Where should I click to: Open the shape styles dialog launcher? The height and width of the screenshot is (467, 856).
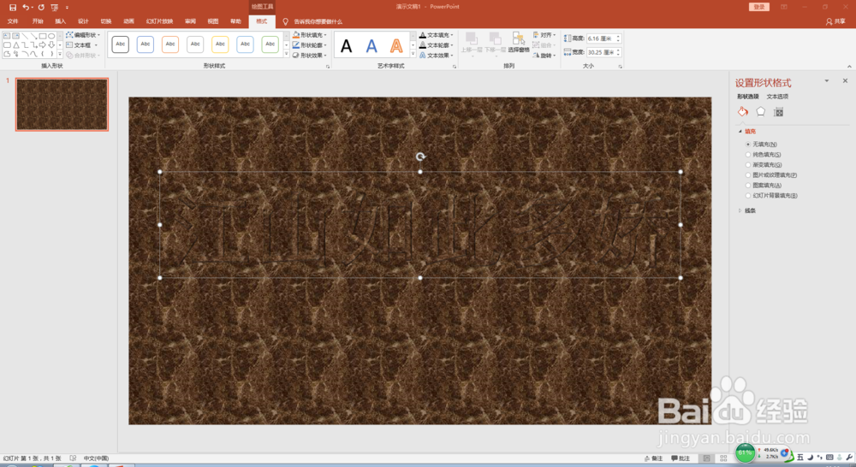click(x=328, y=67)
